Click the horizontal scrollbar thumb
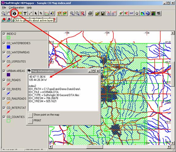The image size is (176, 152). click(95, 146)
